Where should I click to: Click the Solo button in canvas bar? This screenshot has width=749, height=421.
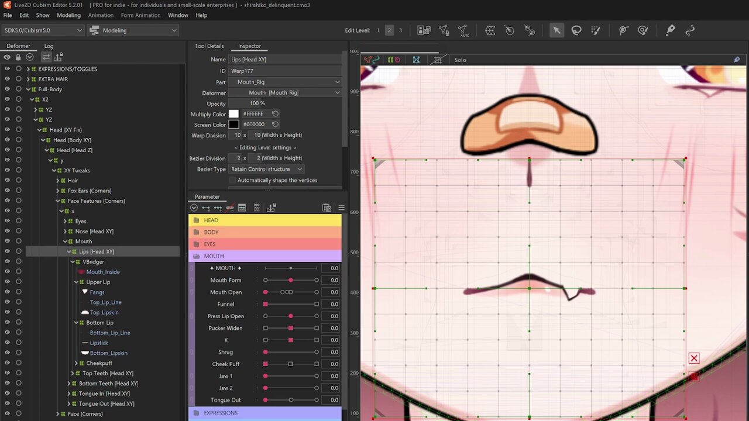460,60
